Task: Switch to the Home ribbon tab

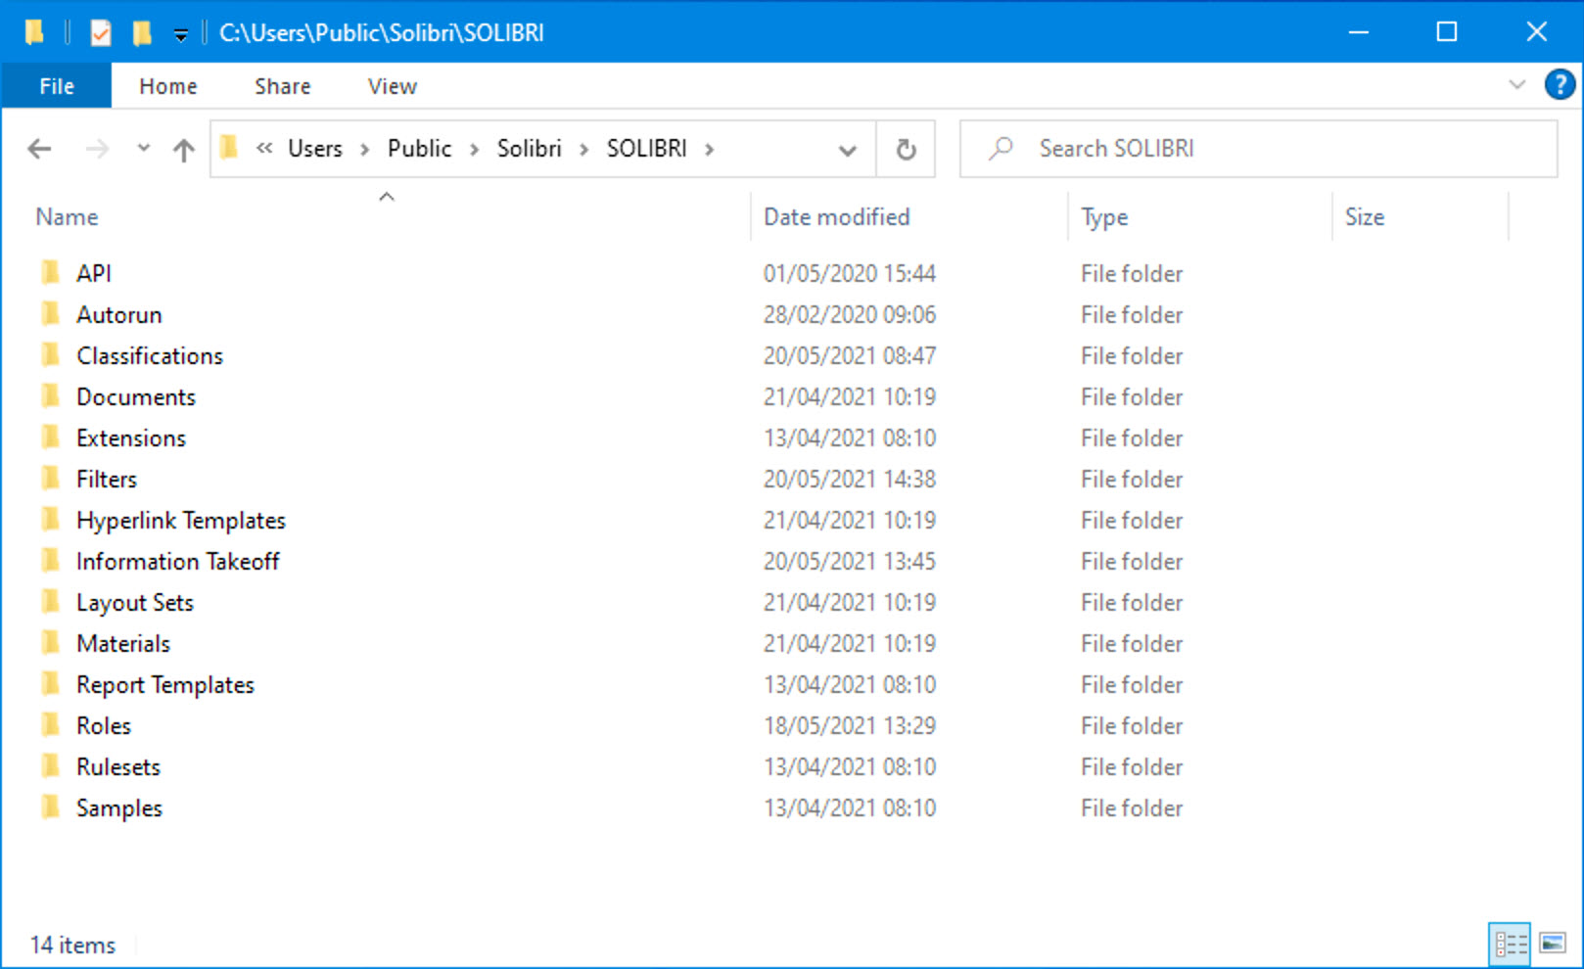Action: (167, 86)
